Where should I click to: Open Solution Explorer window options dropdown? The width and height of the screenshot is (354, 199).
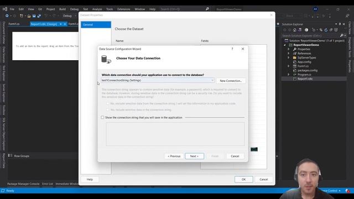(336, 24)
